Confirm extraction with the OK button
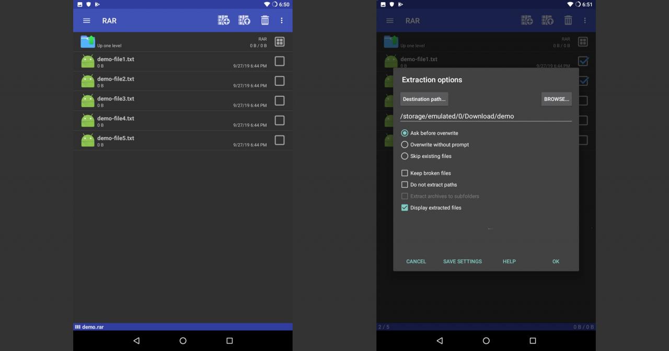Viewport: 669px width, 351px height. click(556, 262)
